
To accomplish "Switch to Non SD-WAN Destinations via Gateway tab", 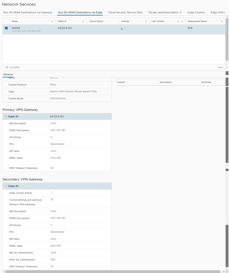I will pyautogui.click(x=27, y=12).
